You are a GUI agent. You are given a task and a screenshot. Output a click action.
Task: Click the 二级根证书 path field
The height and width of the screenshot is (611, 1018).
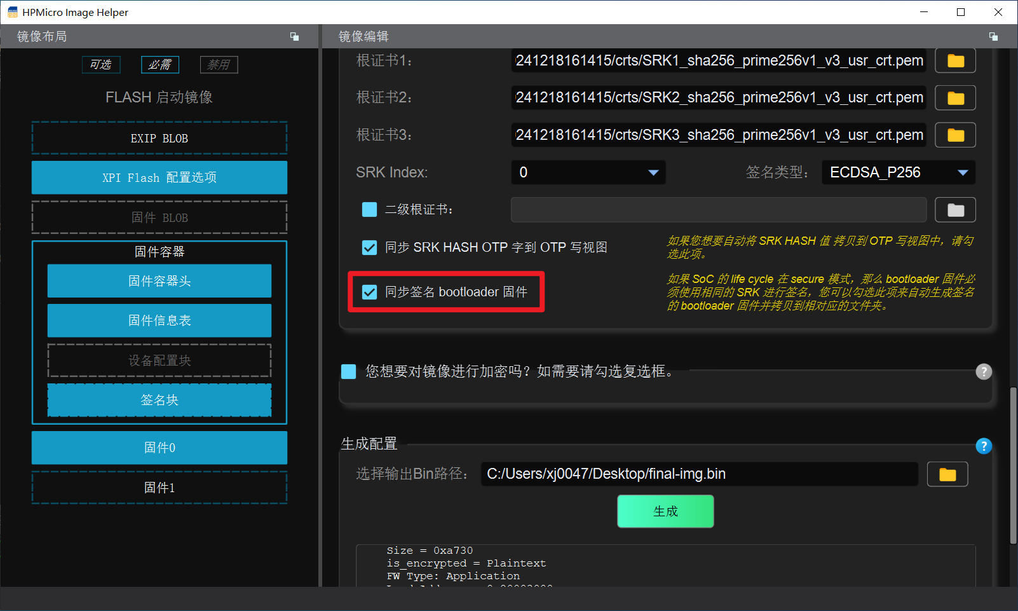719,210
